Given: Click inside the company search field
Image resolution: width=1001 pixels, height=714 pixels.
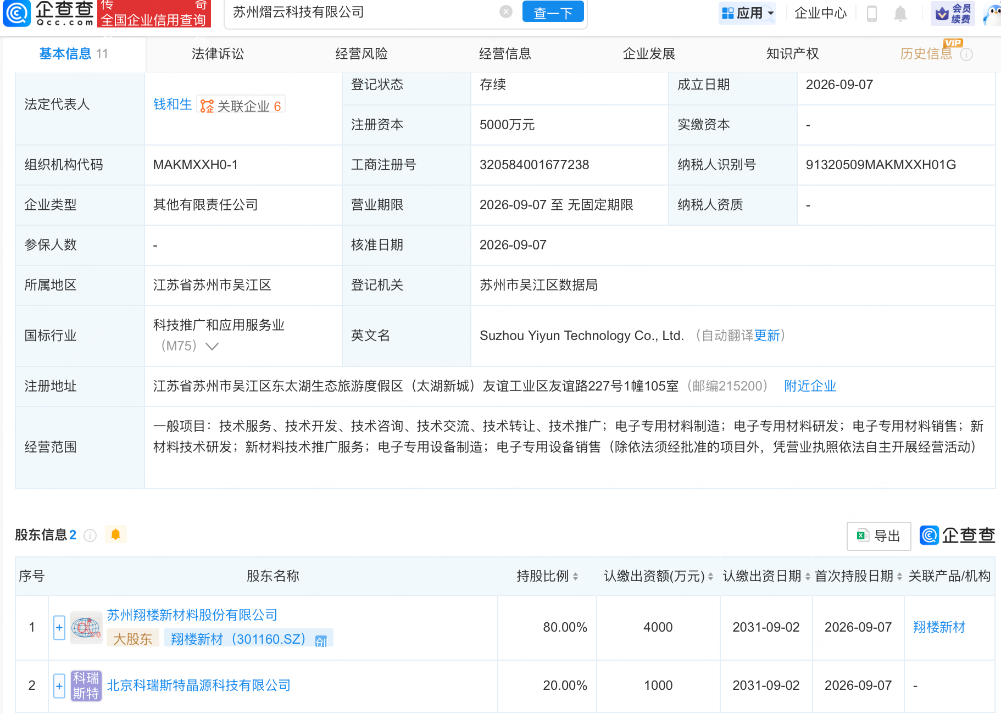Looking at the screenshot, I should 363,12.
